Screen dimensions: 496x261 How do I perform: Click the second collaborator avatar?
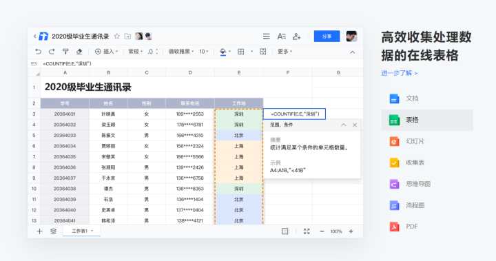coord(148,36)
